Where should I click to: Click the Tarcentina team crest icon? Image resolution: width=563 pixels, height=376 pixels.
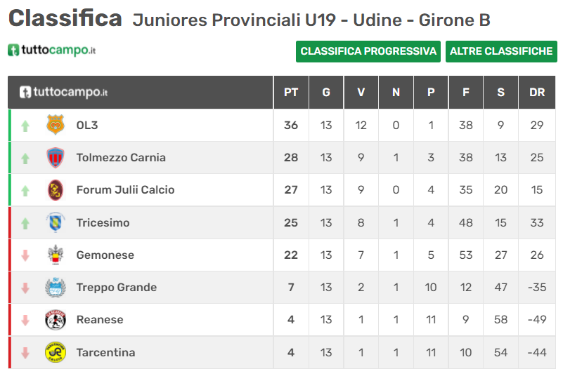(55, 352)
